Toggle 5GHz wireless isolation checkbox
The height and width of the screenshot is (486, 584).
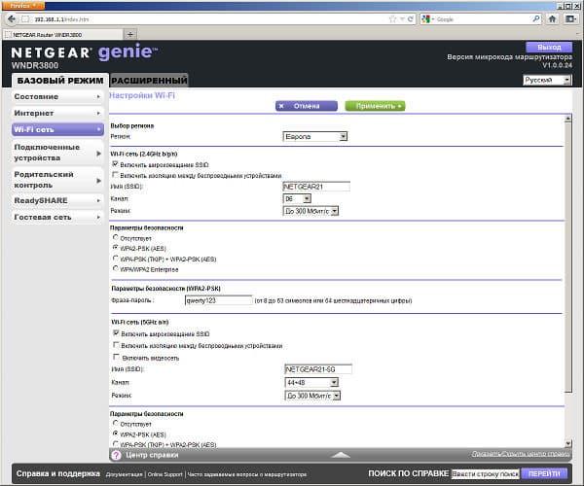click(116, 345)
